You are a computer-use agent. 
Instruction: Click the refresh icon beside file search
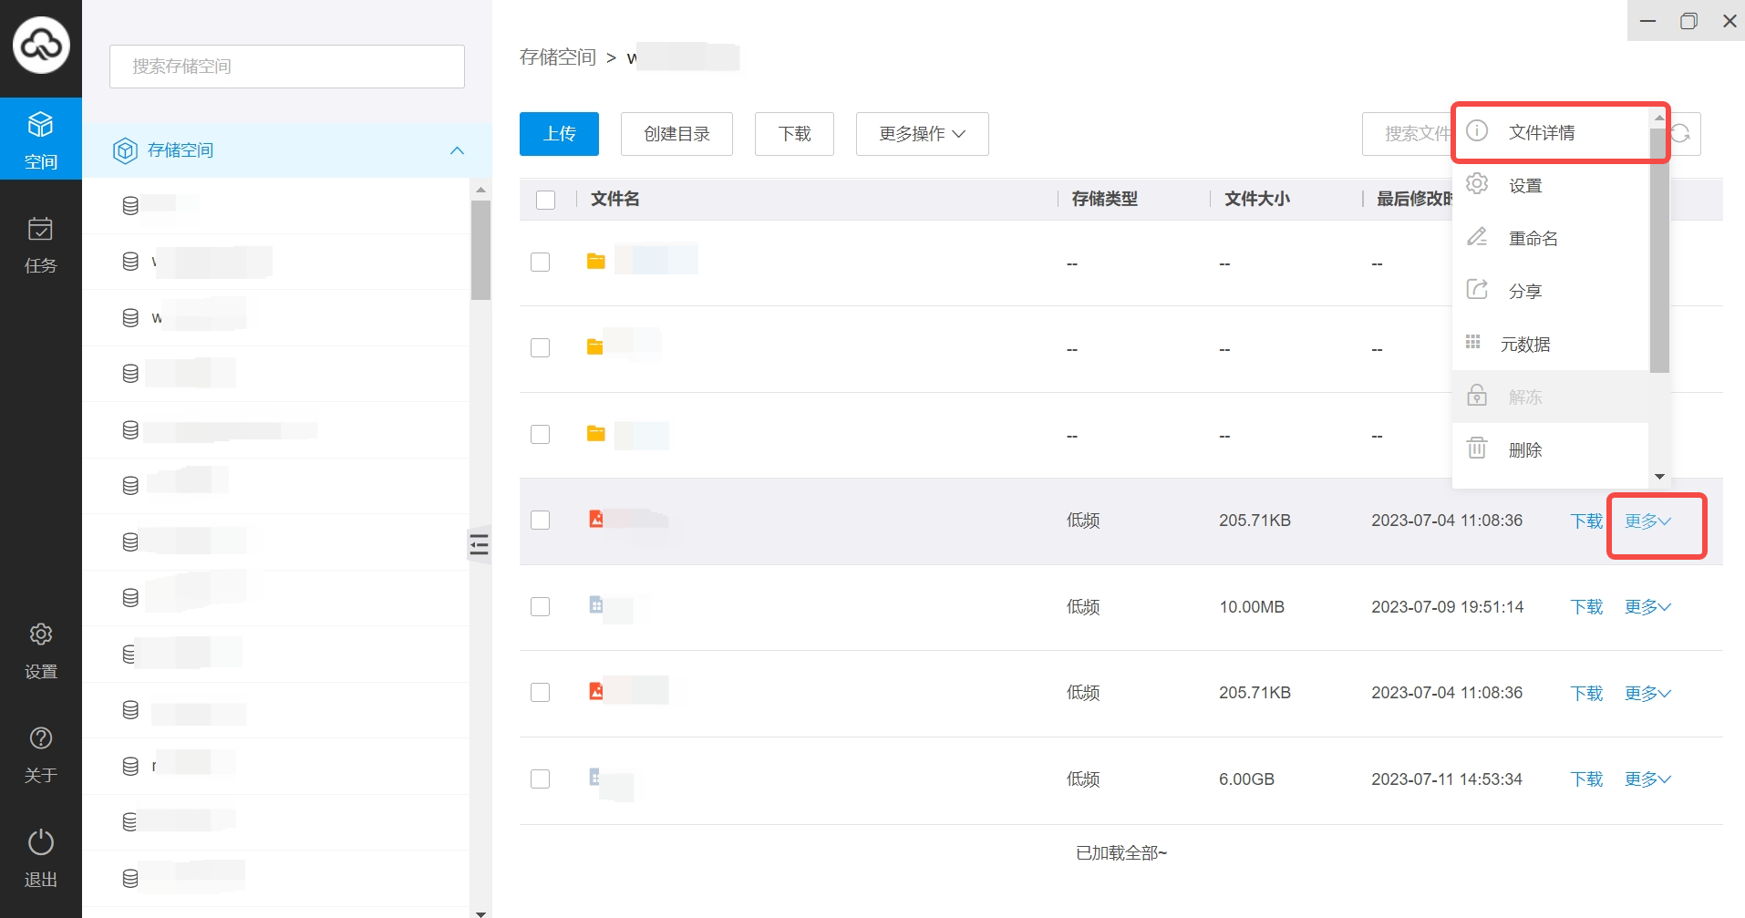point(1681,134)
